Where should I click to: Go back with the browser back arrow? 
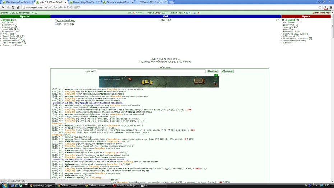[x=3, y=7]
